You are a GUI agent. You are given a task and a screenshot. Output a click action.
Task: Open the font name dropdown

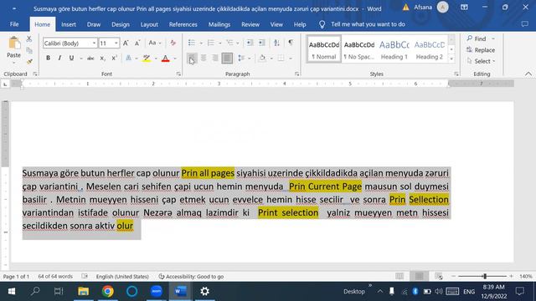[94, 43]
